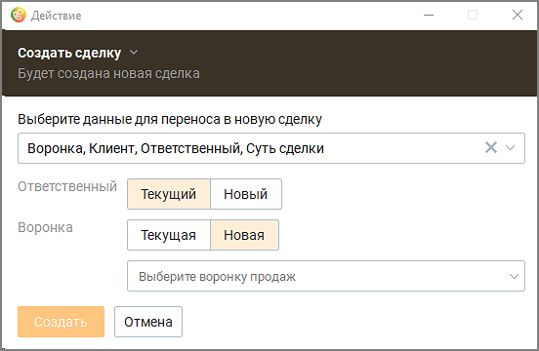Click the Создать button

61,322
